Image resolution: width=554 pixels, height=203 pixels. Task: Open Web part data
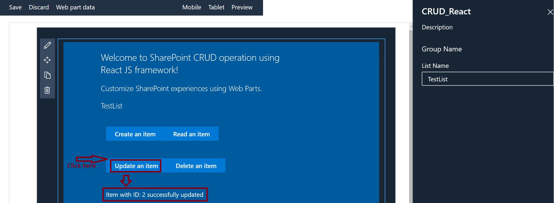75,7
